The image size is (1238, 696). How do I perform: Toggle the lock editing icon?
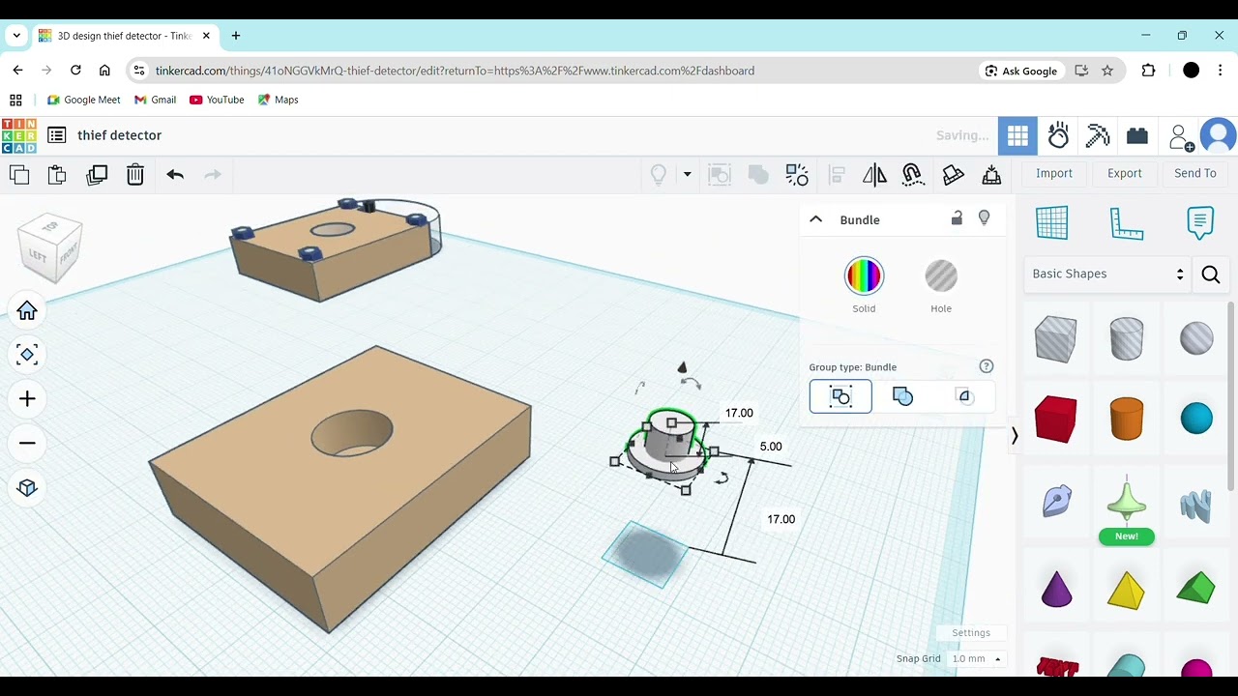tap(957, 218)
